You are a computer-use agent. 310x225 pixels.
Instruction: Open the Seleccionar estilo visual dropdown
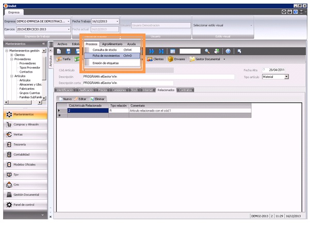tap(251, 25)
